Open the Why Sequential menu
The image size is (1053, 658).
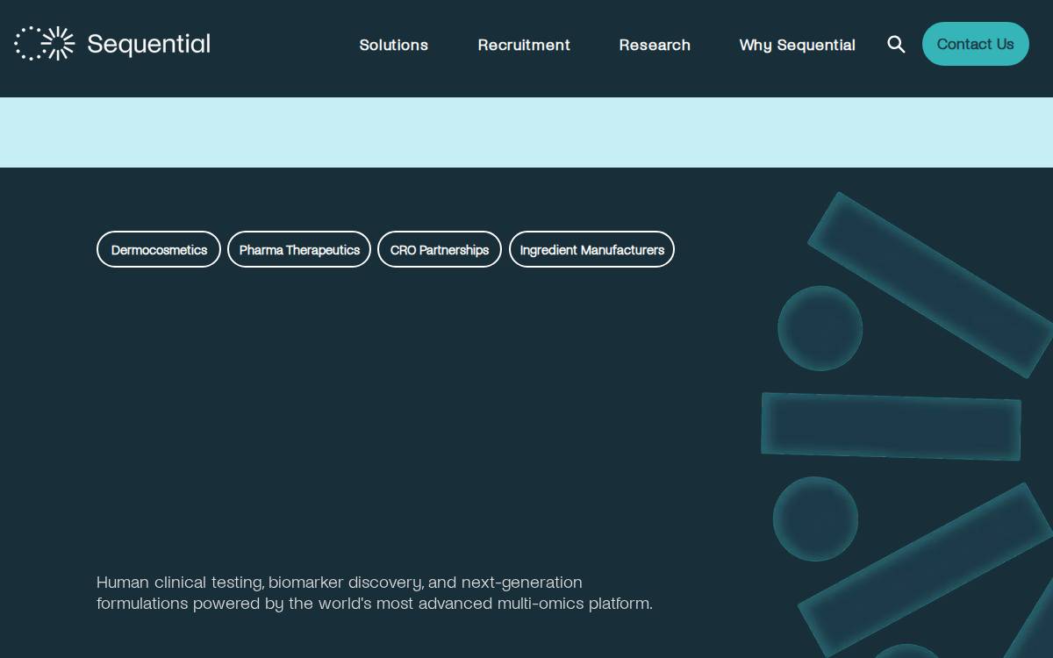coord(797,45)
